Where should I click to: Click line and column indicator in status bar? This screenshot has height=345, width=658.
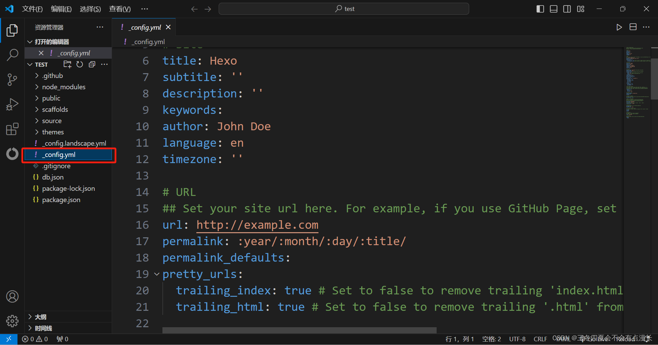pos(460,339)
